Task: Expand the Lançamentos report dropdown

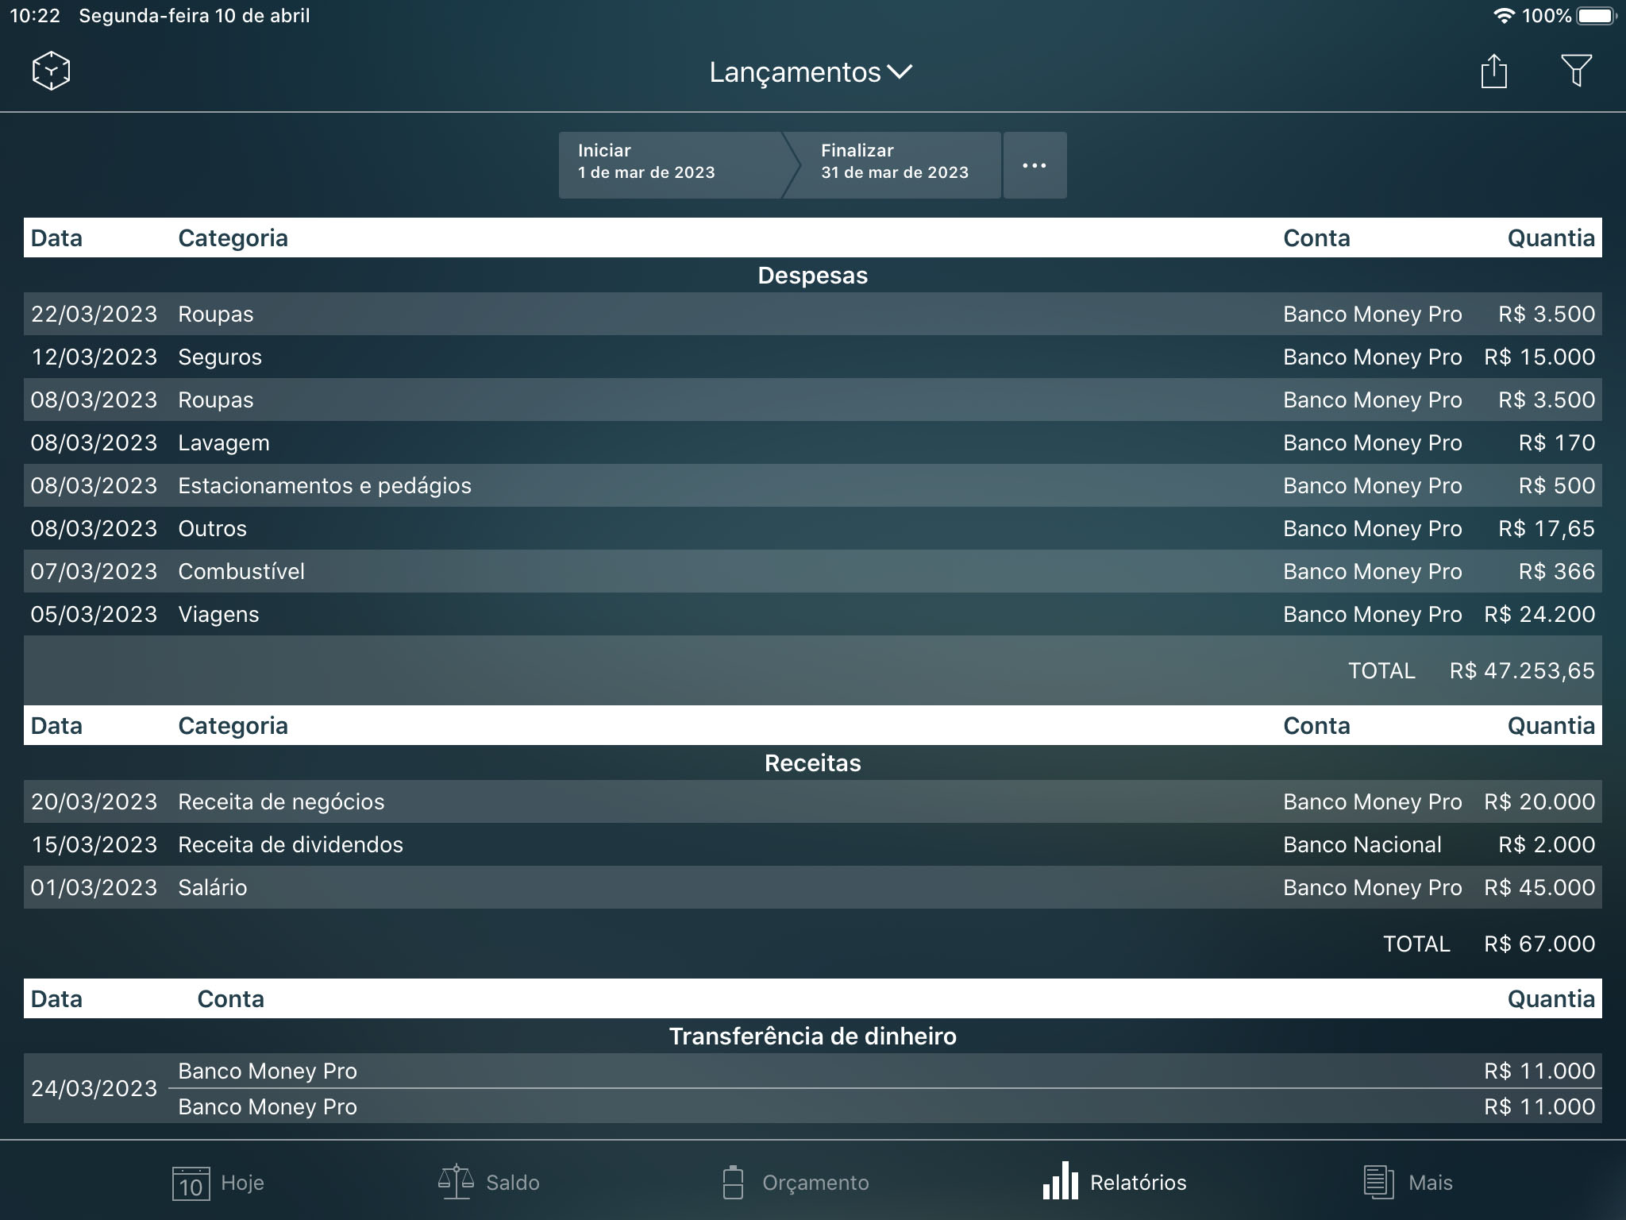Action: (811, 72)
